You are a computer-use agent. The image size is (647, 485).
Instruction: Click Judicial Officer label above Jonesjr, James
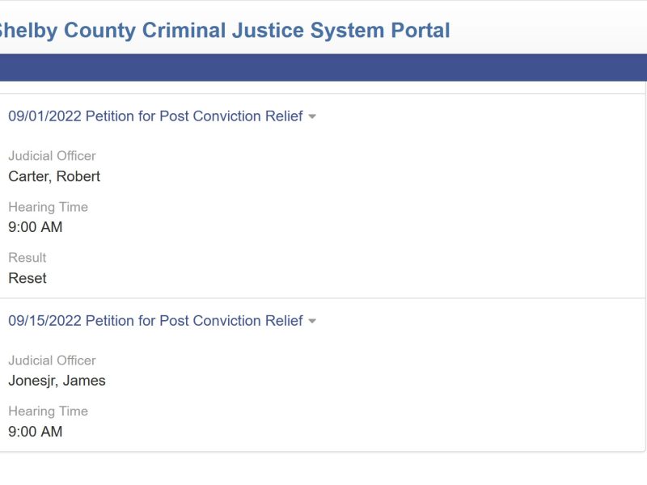[x=52, y=361]
